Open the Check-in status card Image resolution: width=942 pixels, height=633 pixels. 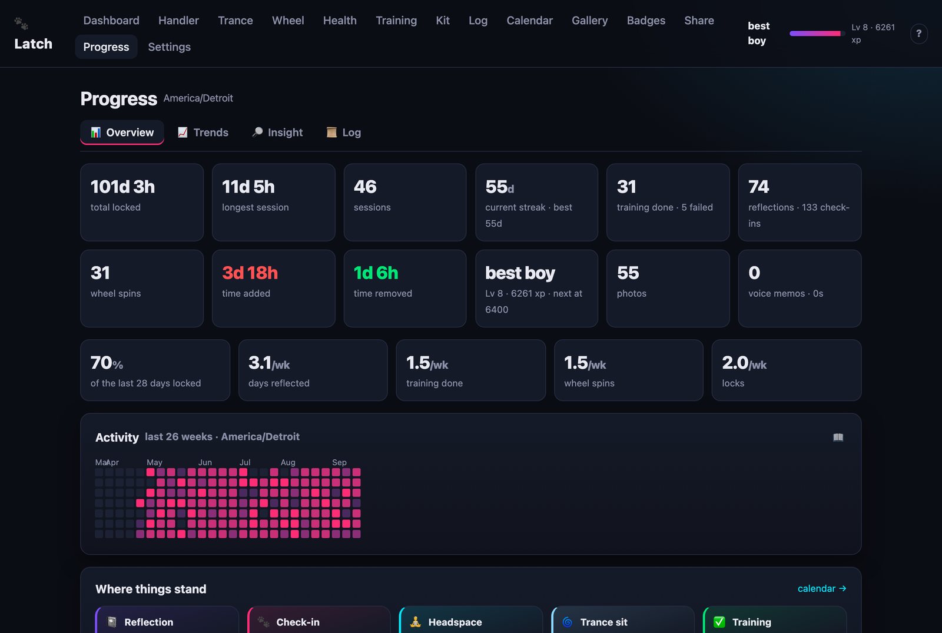[x=319, y=620]
